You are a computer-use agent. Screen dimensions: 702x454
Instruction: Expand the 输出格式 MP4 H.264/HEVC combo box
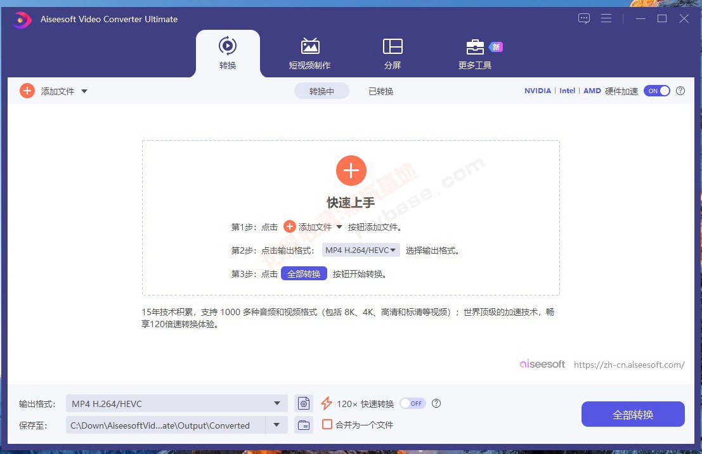coord(177,403)
